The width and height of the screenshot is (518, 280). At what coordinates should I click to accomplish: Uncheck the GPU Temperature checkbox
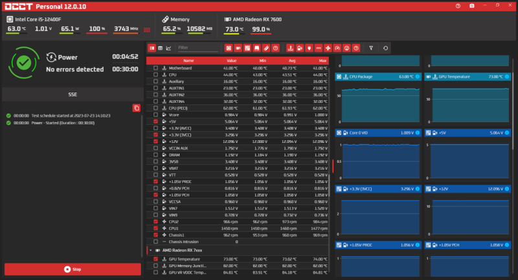click(155, 259)
